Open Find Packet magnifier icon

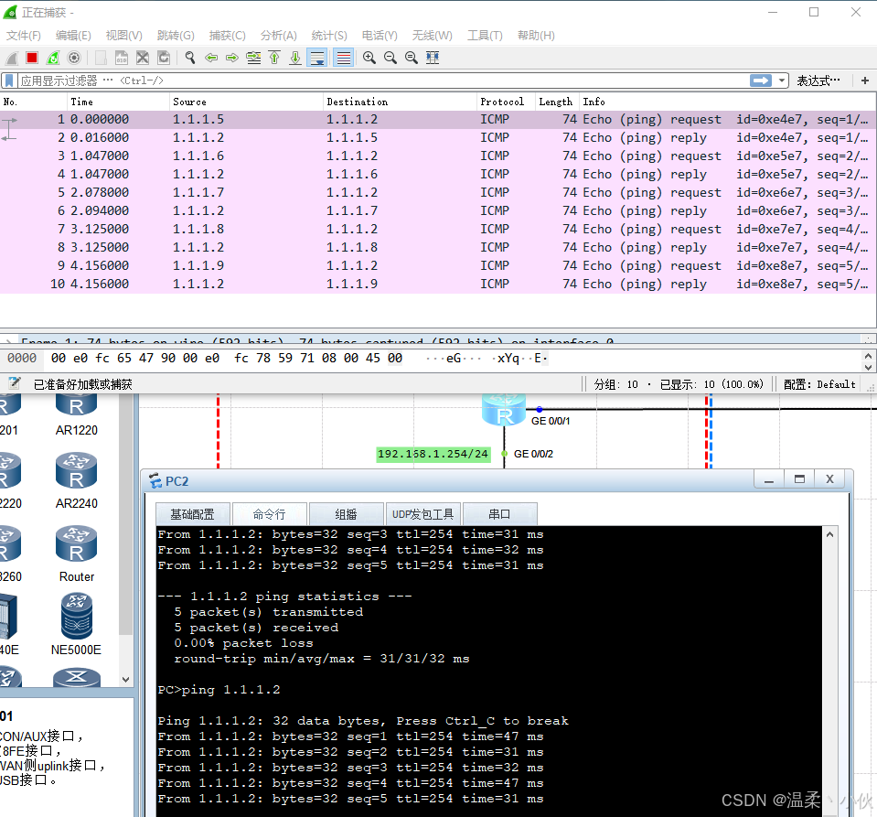point(190,58)
